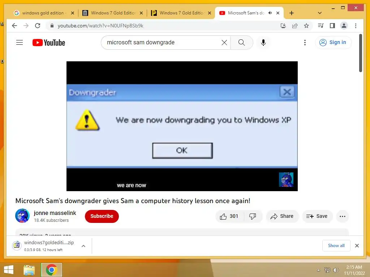Click the YouTube search magnifier button
The height and width of the screenshot is (277, 370).
click(x=242, y=43)
